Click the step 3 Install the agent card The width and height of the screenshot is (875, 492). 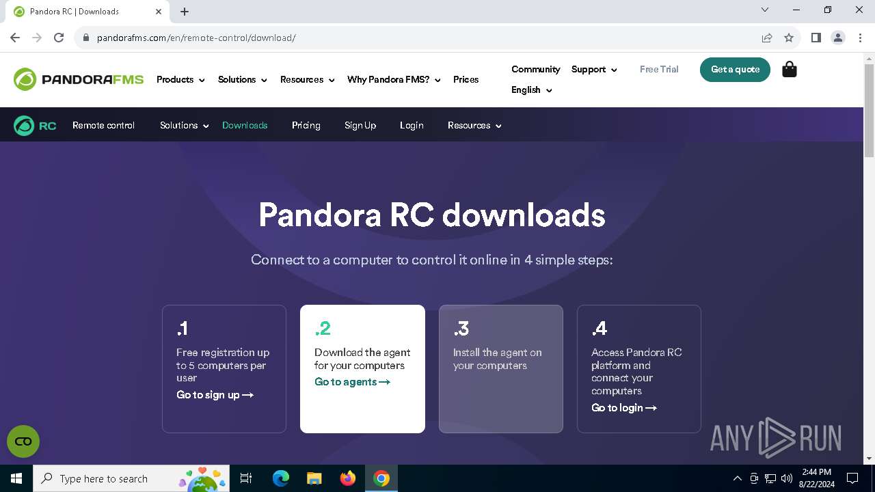[500, 368]
